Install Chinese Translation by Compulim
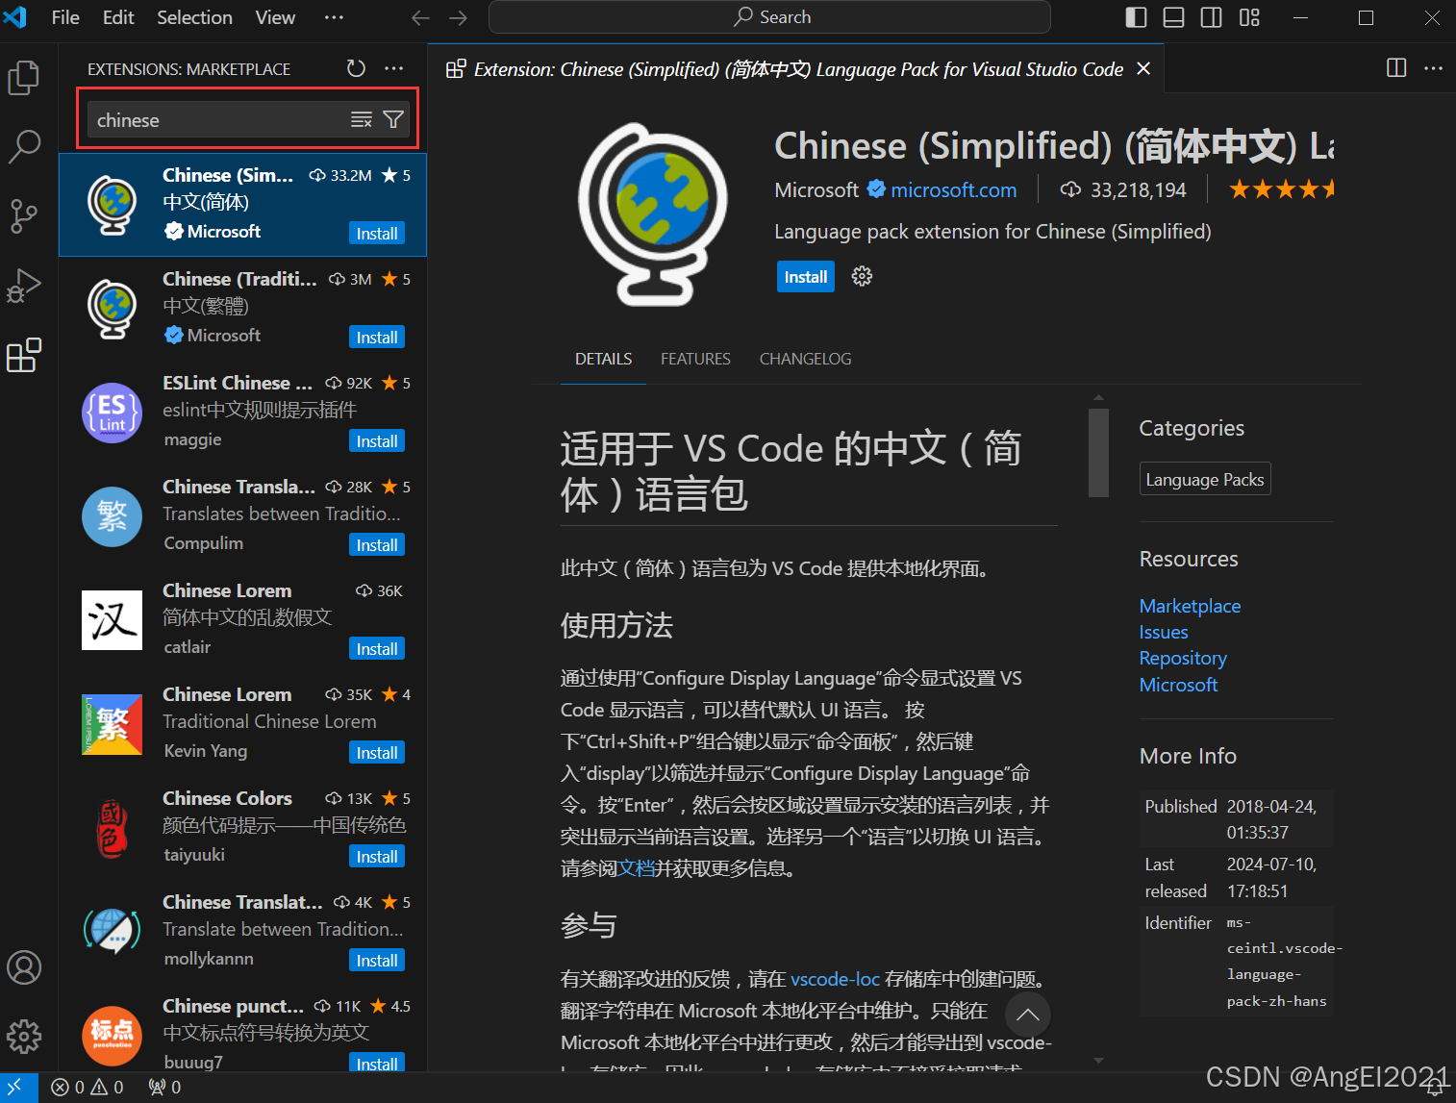This screenshot has width=1456, height=1103. coord(377,545)
